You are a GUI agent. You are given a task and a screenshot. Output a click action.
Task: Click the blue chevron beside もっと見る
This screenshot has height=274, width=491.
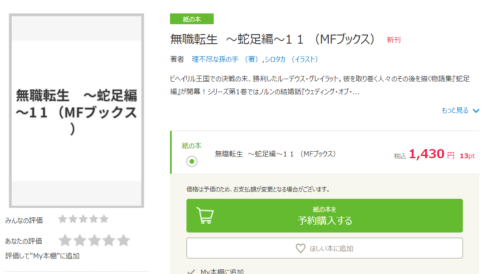(476, 111)
